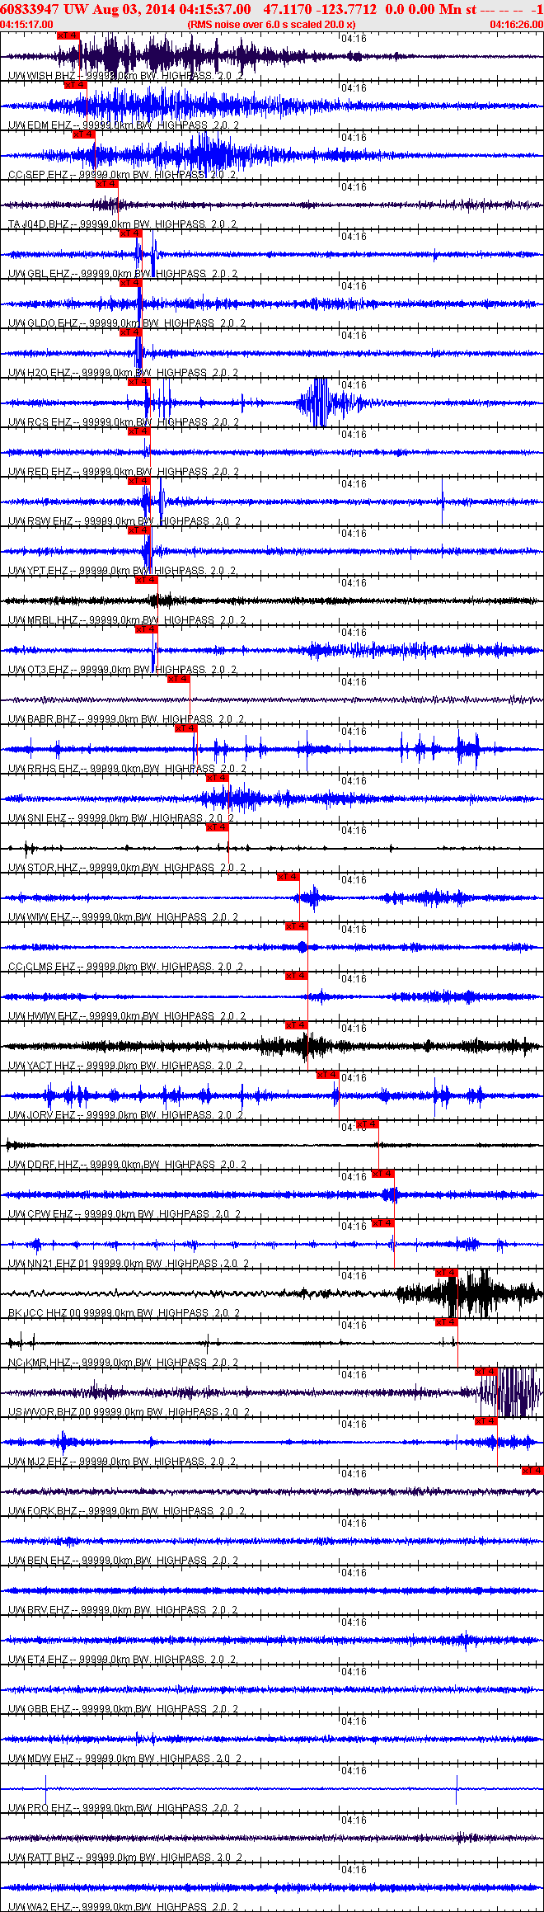Select the UW SNI EHZ station label
The width and height of the screenshot is (544, 1912).
click(x=121, y=818)
